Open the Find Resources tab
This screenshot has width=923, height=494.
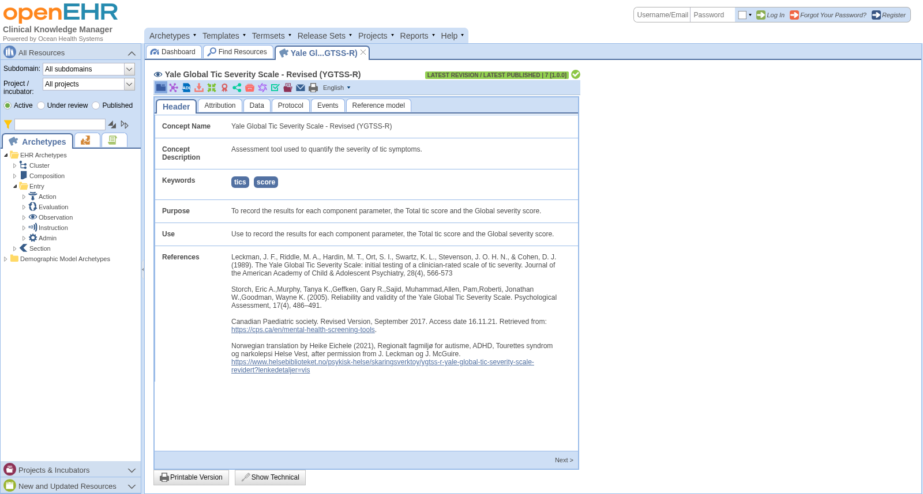tap(238, 52)
